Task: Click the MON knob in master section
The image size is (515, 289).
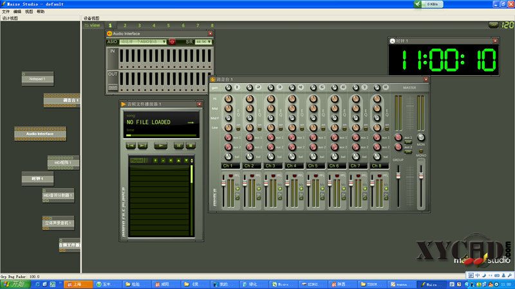Action: pos(421,137)
